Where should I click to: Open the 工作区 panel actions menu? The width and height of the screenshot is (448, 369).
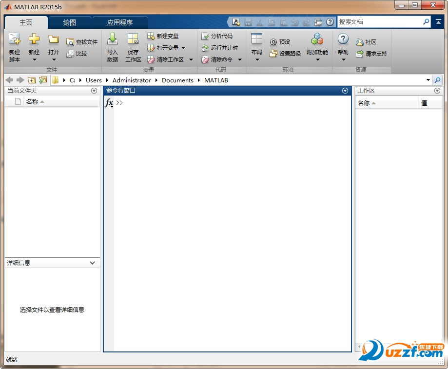tap(437, 91)
